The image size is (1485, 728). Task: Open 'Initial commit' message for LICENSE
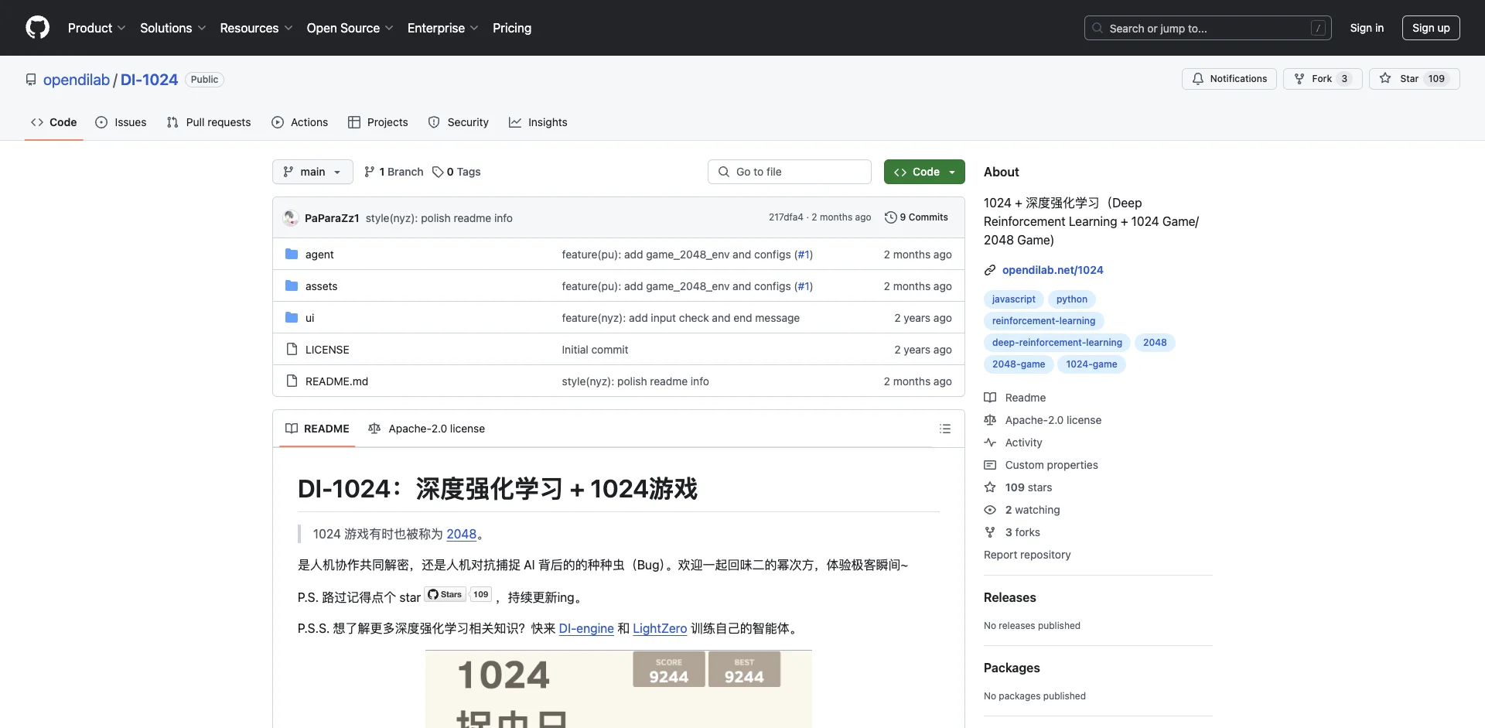(x=595, y=350)
